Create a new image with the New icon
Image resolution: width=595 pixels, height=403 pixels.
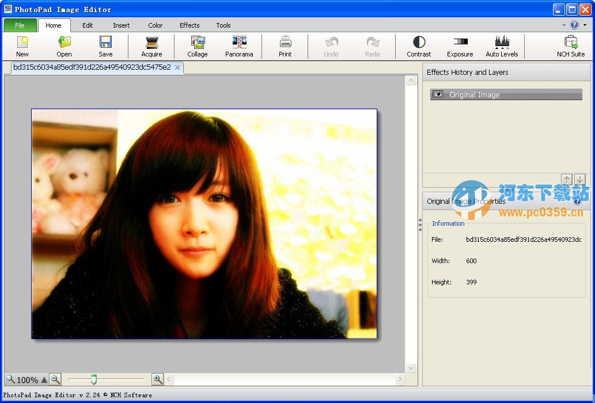coord(22,45)
